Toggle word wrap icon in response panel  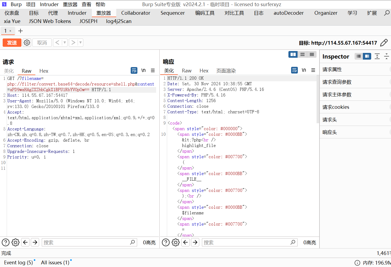tap(294, 70)
